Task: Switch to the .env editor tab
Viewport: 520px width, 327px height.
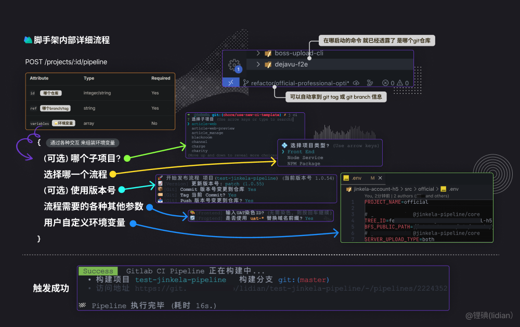Action: click(357, 178)
